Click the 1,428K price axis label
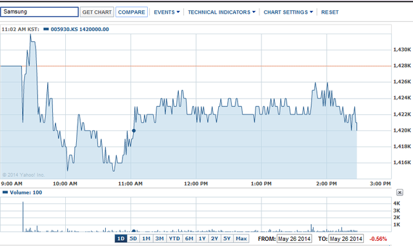The image size is (413, 246). (402, 66)
